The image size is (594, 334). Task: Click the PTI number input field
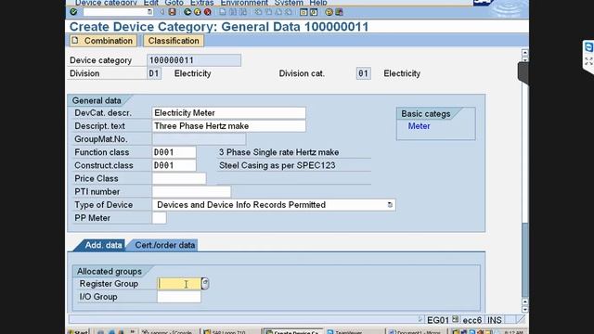coord(191,192)
